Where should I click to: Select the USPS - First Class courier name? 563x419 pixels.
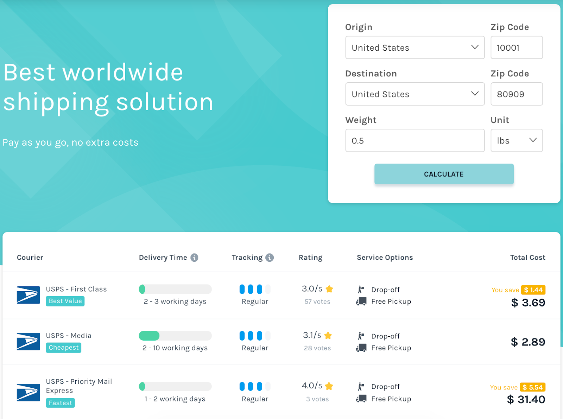pos(76,289)
